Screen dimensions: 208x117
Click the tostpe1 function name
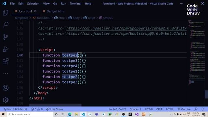pos(70,71)
